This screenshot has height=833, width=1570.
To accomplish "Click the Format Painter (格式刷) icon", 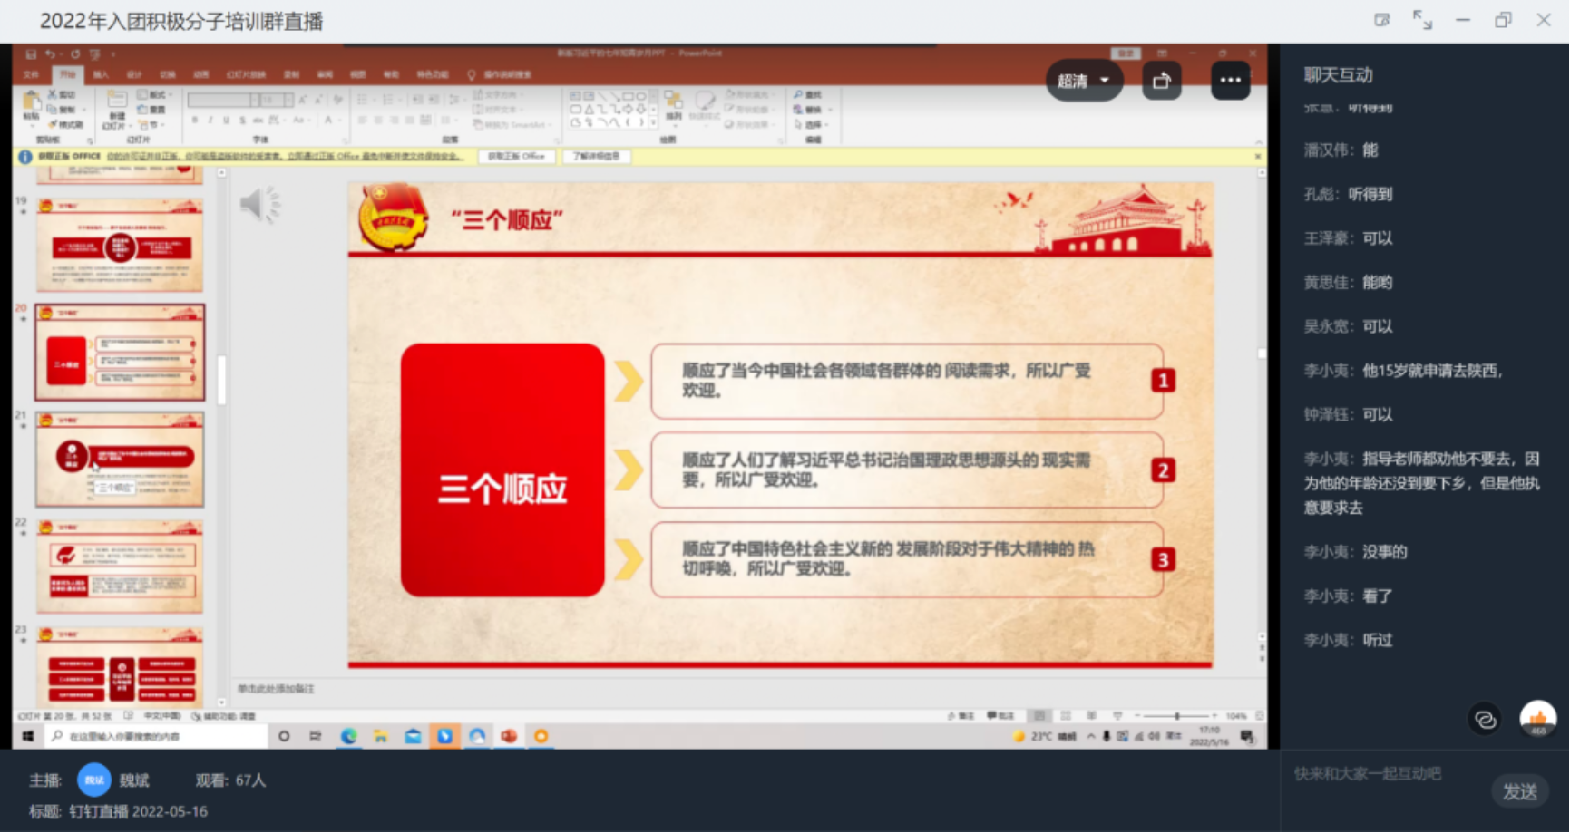I will point(53,123).
